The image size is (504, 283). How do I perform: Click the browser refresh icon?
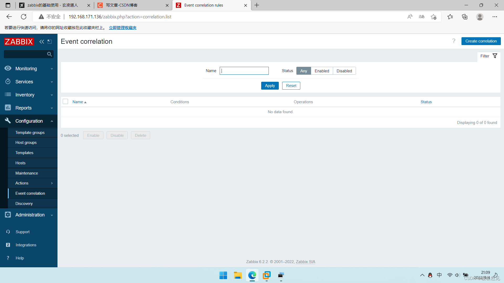[x=24, y=17]
